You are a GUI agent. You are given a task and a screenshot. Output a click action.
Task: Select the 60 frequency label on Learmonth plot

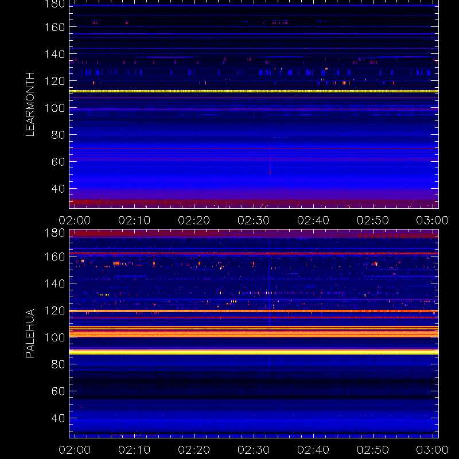59,162
